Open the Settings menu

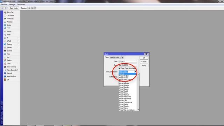click(x=12, y=5)
